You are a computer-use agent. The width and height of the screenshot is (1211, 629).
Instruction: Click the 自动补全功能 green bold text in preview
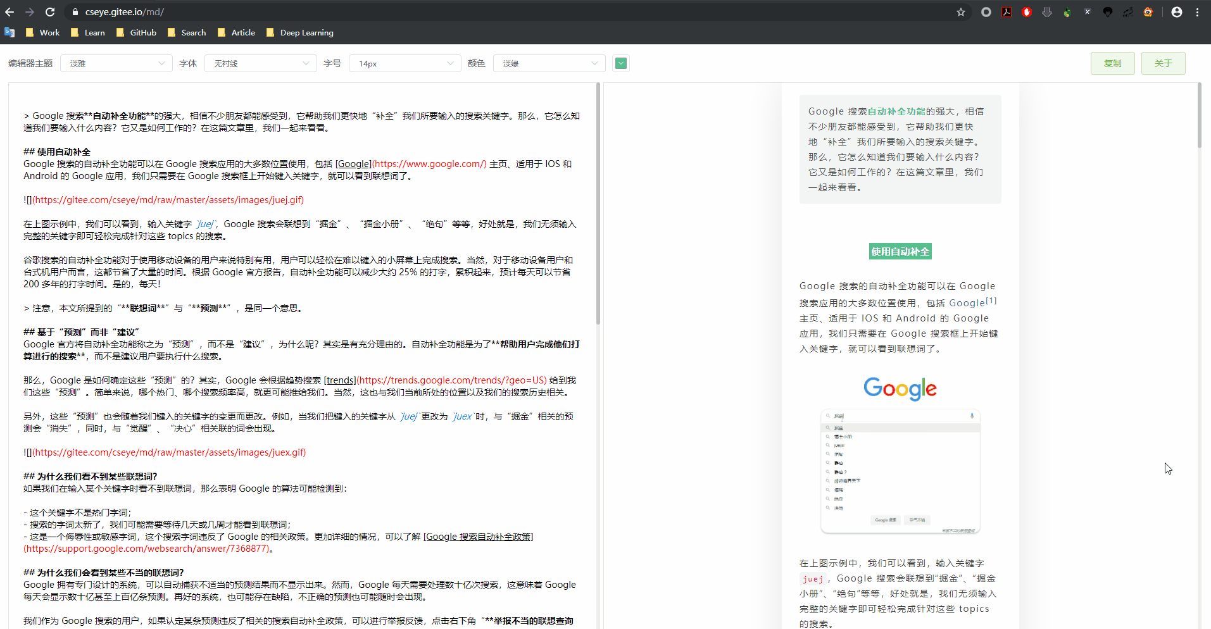point(896,111)
